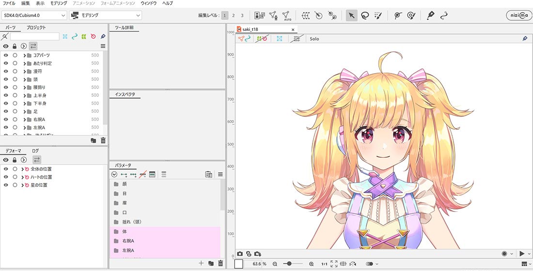Click the play button in canvas footer
Image resolution: width=533 pixels, height=271 pixels.
(x=522, y=254)
